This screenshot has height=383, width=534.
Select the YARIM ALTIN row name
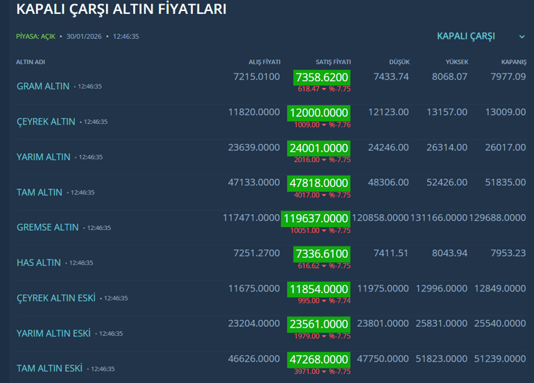click(x=44, y=157)
